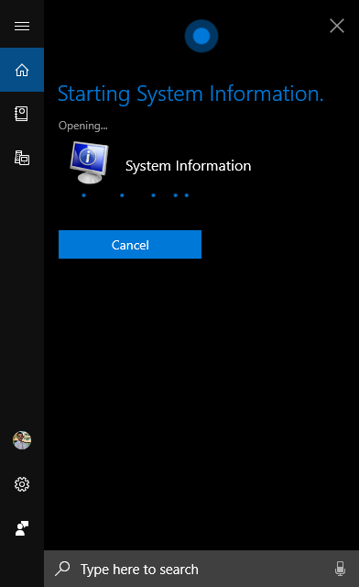359x587 pixels.
Task: Close the Cortana panel with X
Action: 337,26
